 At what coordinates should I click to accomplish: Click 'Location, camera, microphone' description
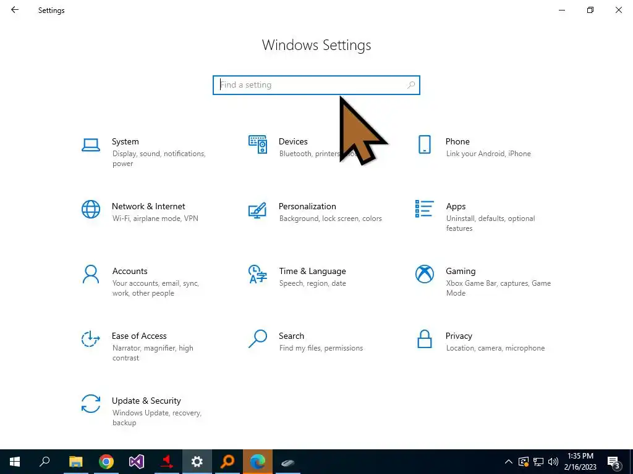495,348
